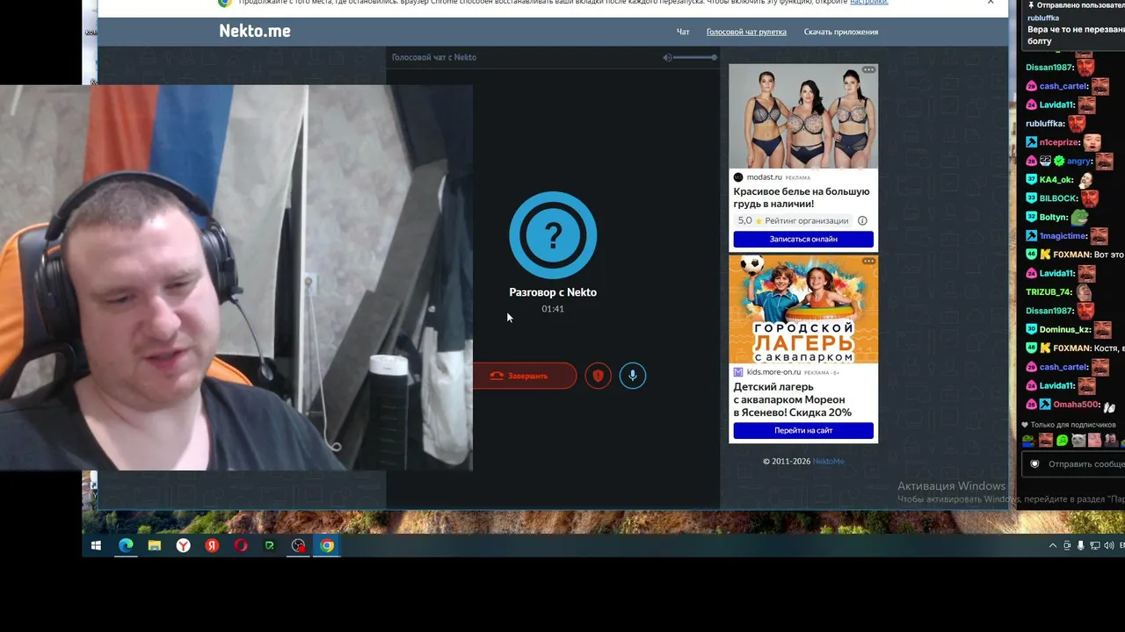This screenshot has width=1125, height=632.
Task: Click the blue question mark avatar
Action: point(553,234)
